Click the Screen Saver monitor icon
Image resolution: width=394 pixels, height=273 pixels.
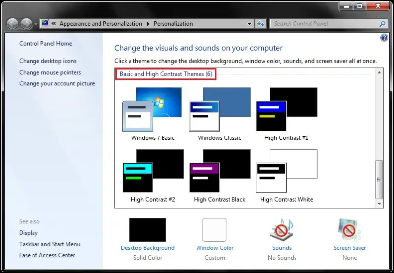pyautogui.click(x=349, y=230)
